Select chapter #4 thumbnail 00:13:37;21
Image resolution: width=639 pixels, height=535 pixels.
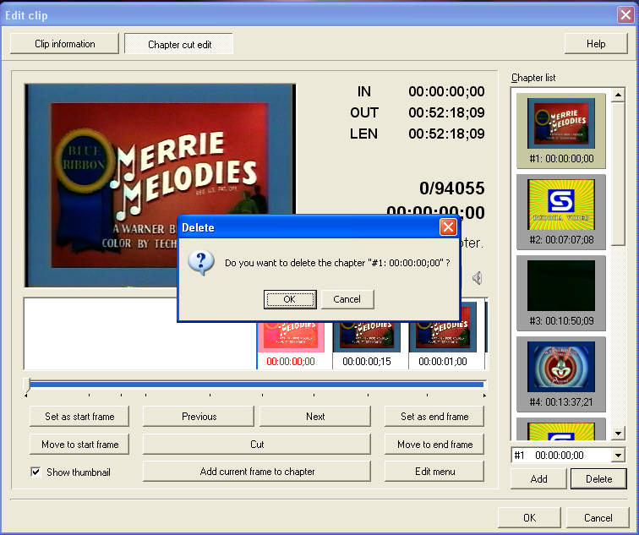[x=561, y=374]
